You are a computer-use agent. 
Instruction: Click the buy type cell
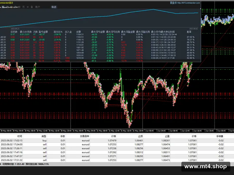(45, 140)
